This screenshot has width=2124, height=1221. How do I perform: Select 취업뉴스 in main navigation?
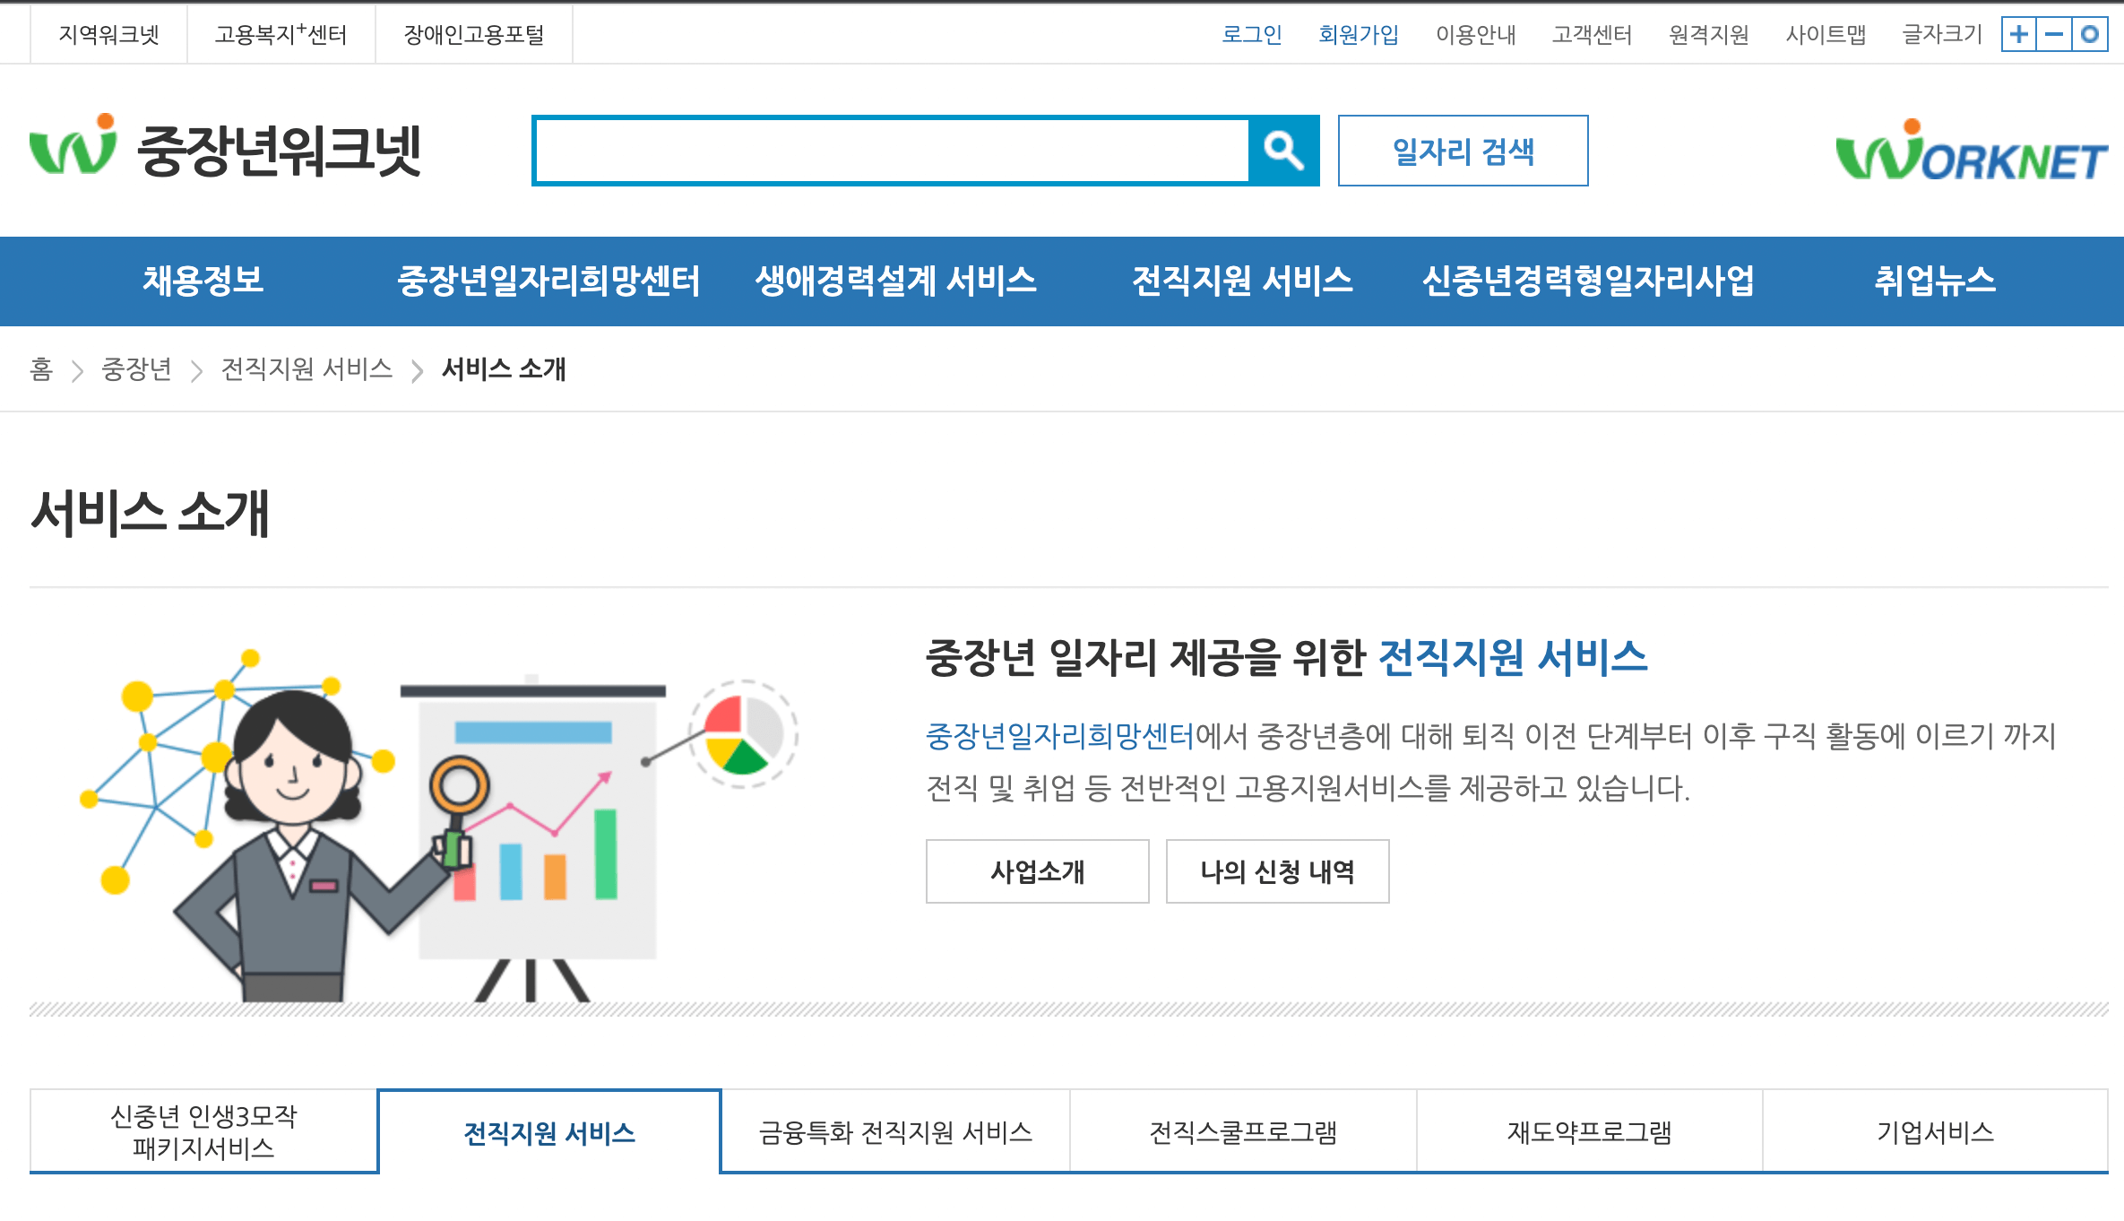(1934, 281)
